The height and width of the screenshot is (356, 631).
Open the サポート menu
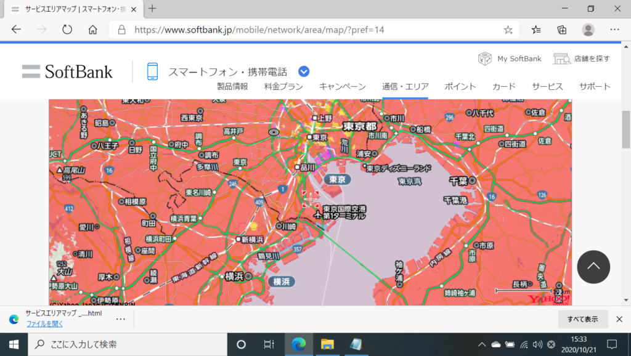(x=595, y=86)
